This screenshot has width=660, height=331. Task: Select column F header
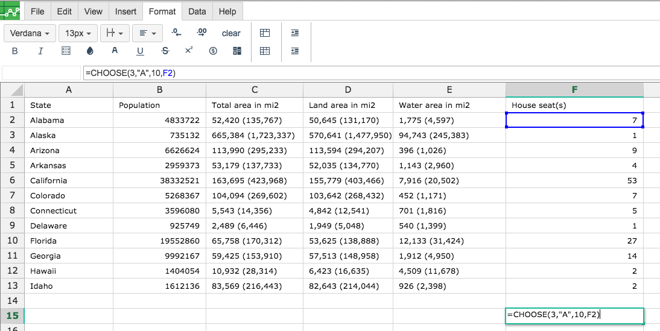574,90
